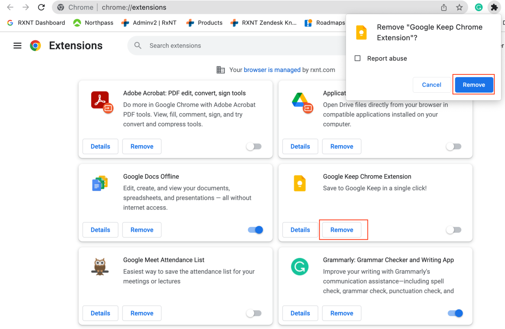The image size is (505, 329).
Task: Bookmark this page with the star icon
Action: (x=459, y=7)
